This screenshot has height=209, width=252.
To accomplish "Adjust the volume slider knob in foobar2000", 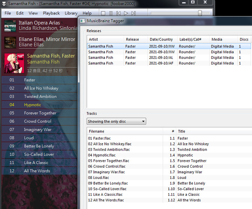I will click(200, 13).
